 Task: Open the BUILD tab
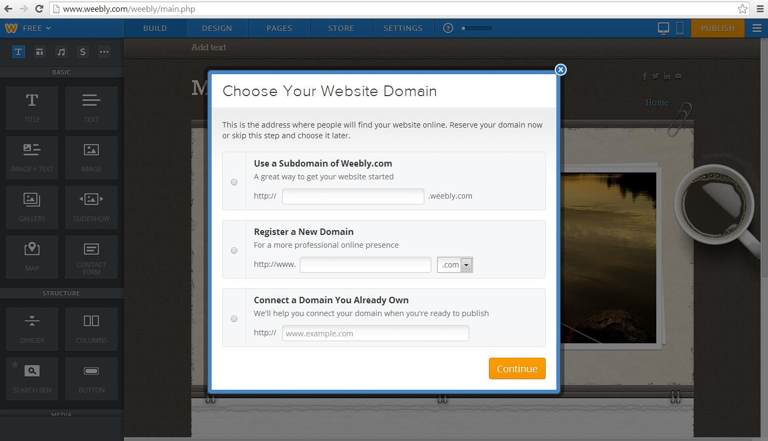coord(155,28)
